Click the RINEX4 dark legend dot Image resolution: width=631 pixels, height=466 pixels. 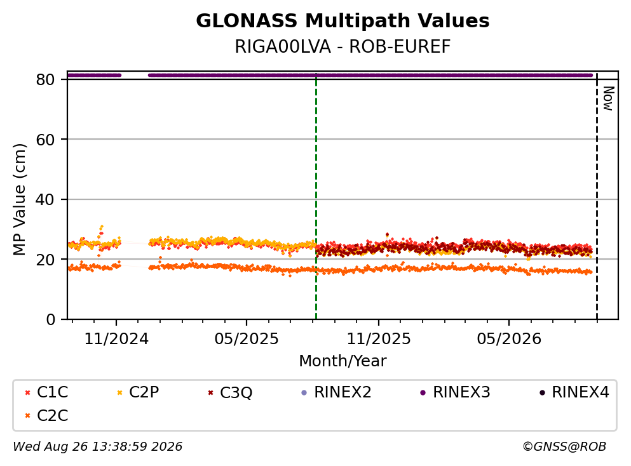pos(542,392)
